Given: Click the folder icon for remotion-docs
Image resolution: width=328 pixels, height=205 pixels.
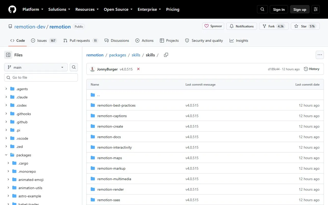Looking at the screenshot, I should pyautogui.click(x=93, y=137).
